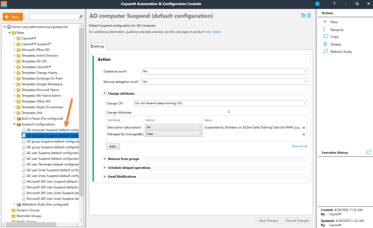Image resolution: width=373 pixels, height=228 pixels.
Task: Open the help question mark icon beside title
Action: 309,16
